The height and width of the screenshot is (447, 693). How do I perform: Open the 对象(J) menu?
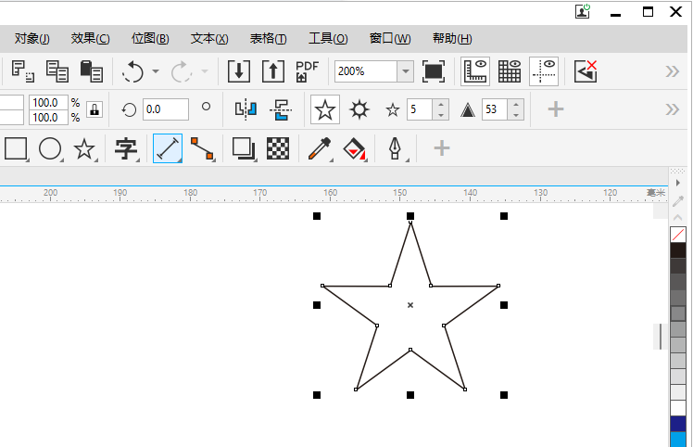click(31, 39)
